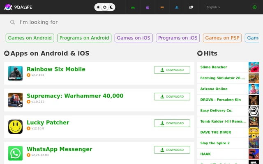Open Slime Rancher in Hits
This screenshot has height=164, width=263.
coord(214,67)
